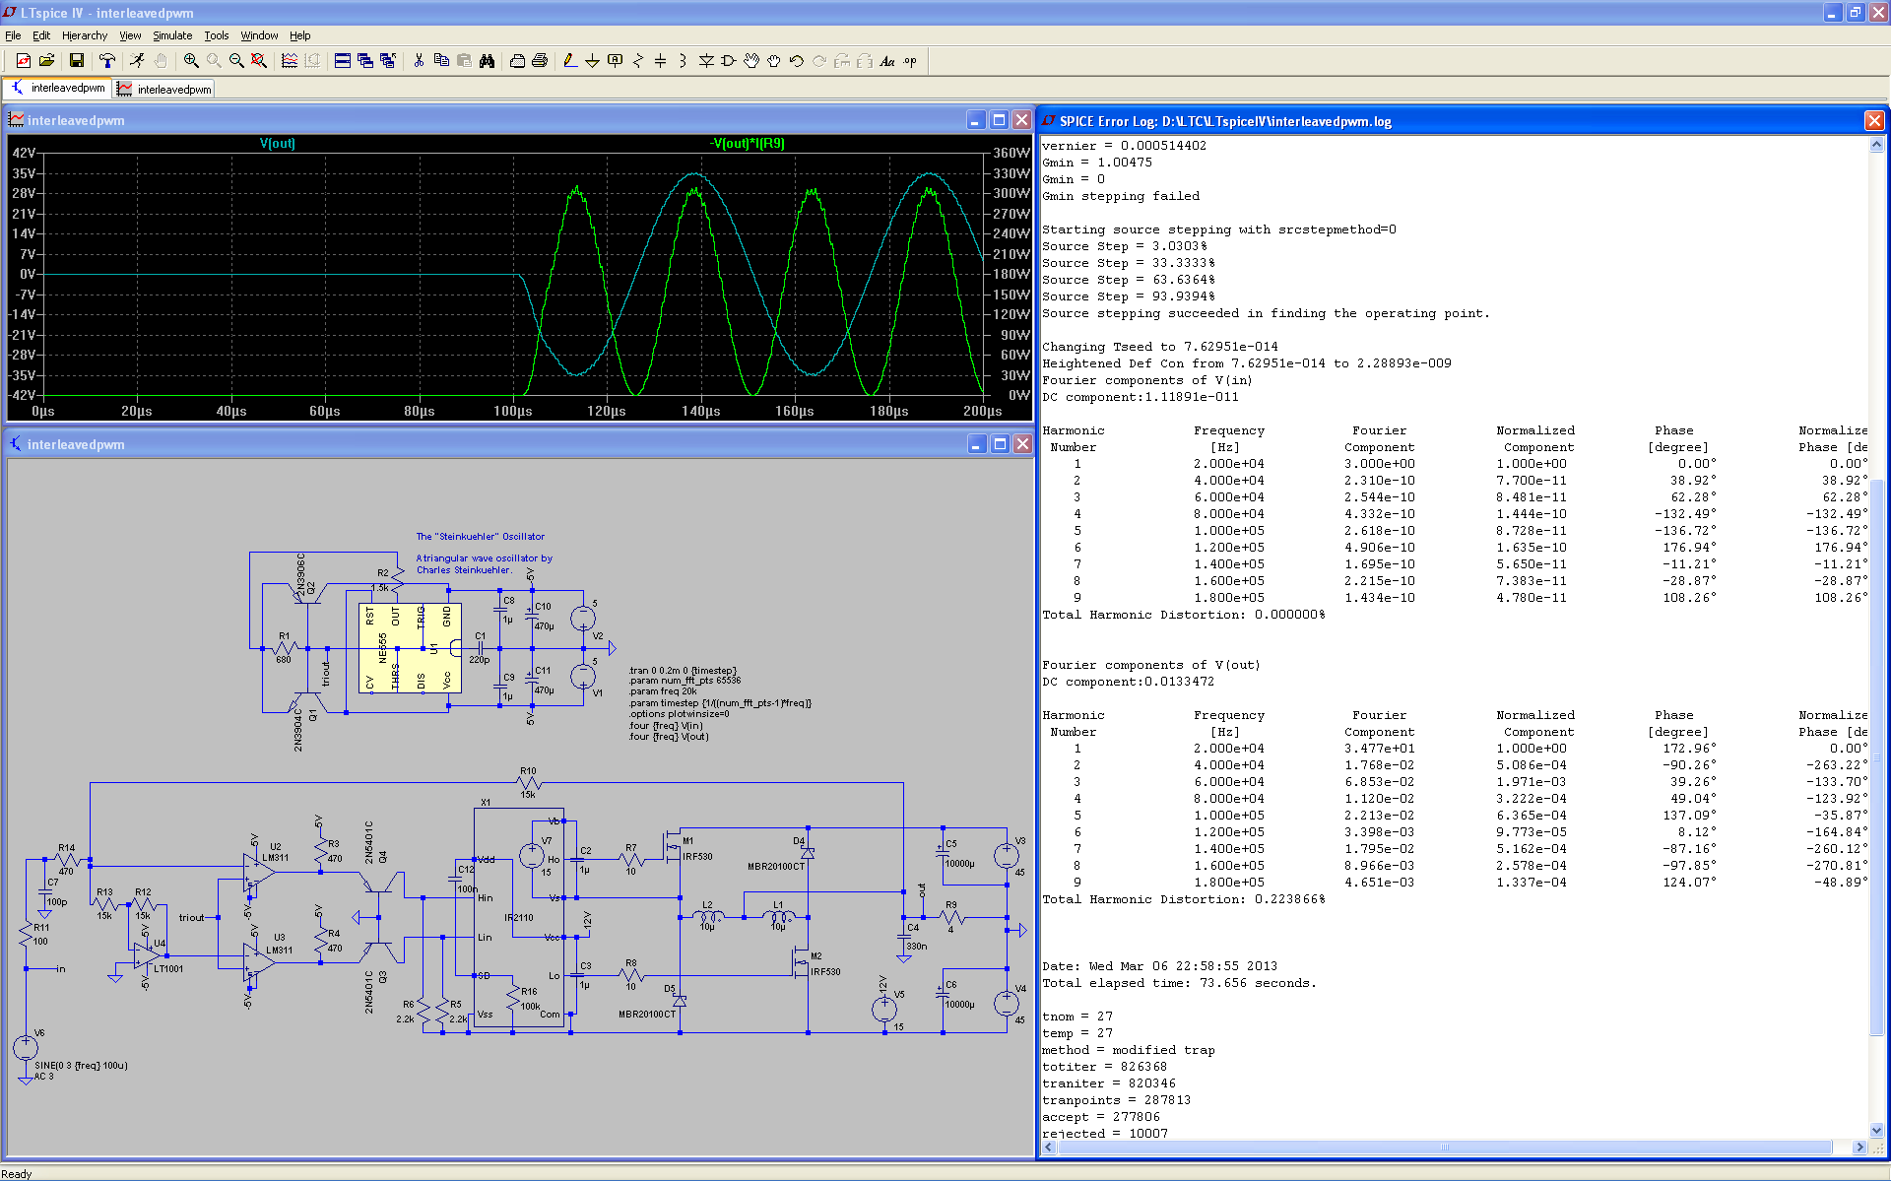
Task: Switch to the interleavedpwm schematic tab
Action: [58, 88]
